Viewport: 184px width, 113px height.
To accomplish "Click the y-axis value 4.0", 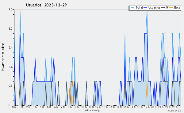I will click(10, 9).
